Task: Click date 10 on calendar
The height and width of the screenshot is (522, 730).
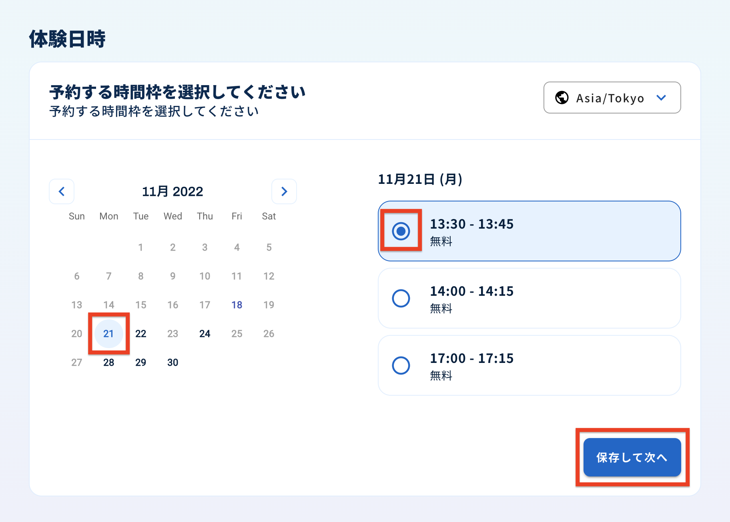Action: pos(205,276)
